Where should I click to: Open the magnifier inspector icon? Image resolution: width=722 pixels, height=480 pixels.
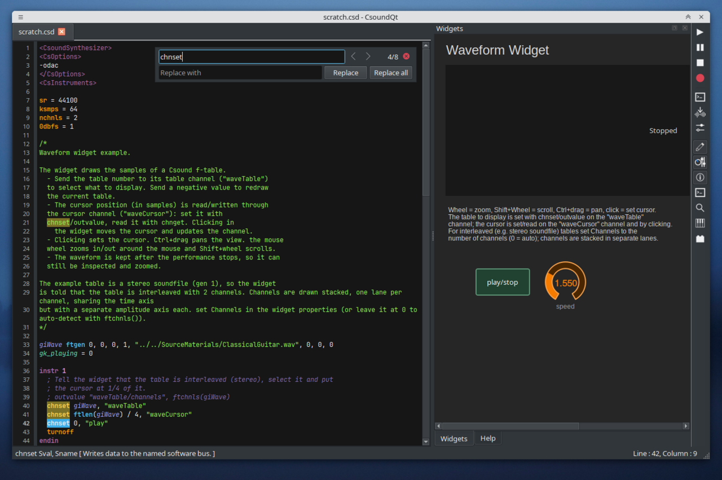coord(700,208)
